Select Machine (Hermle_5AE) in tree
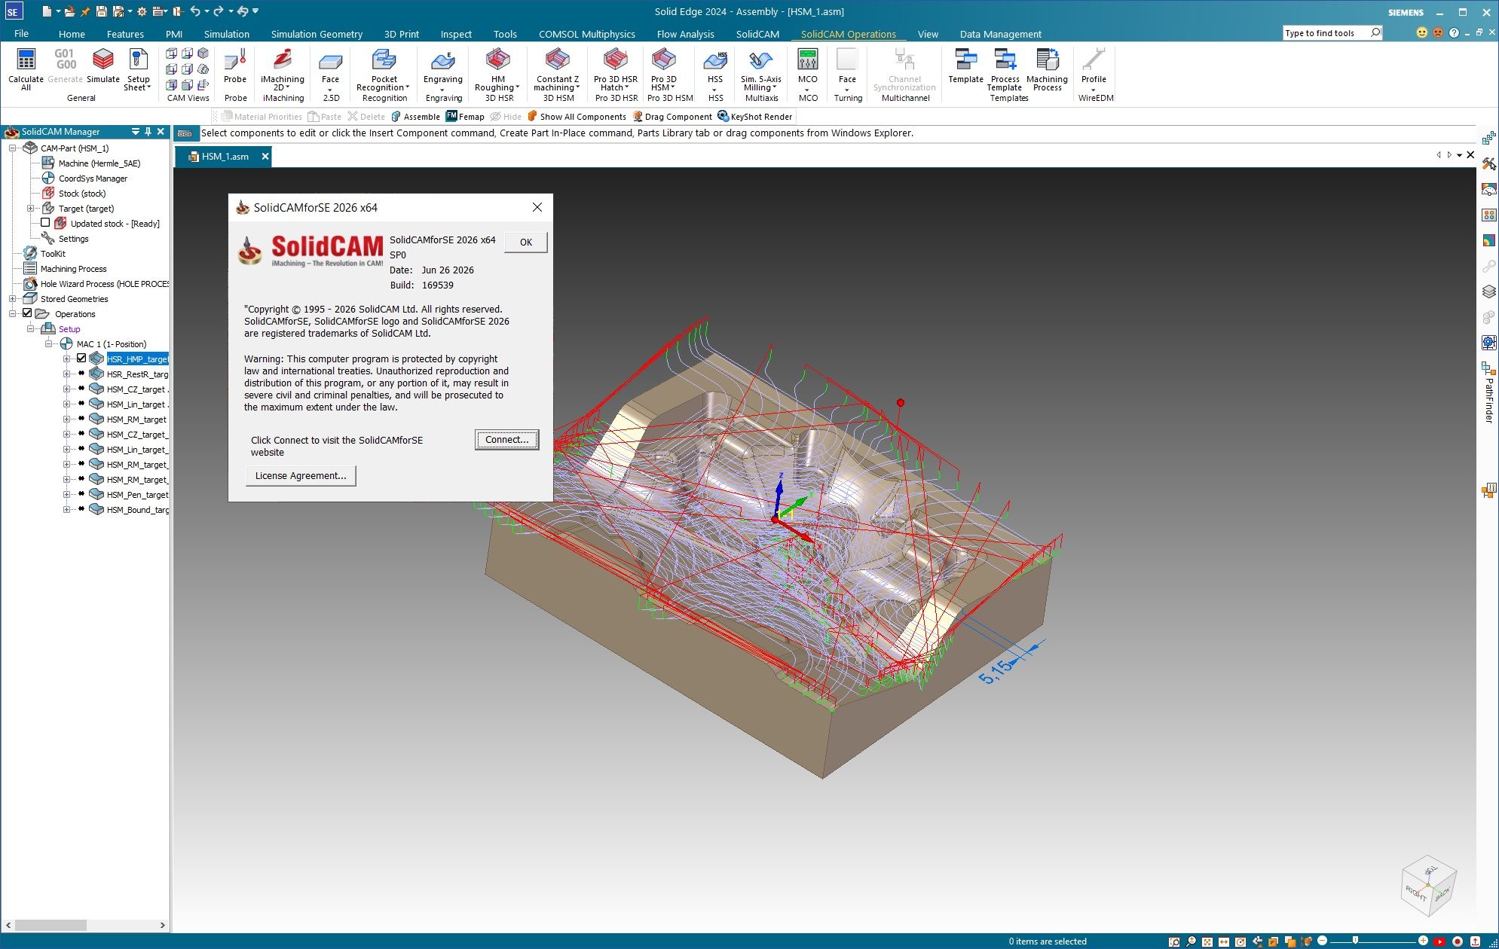Screen dimensions: 1499x949 pyautogui.click(x=99, y=163)
